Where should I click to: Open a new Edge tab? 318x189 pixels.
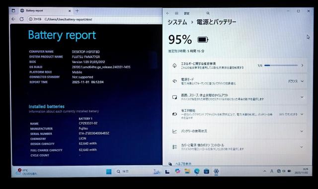coord(77,11)
